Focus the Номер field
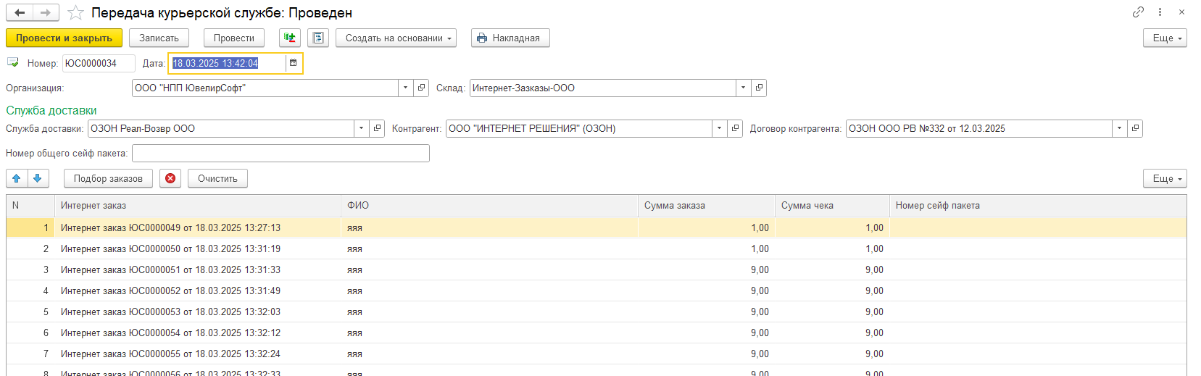The height and width of the screenshot is (376, 1201). 99,63
